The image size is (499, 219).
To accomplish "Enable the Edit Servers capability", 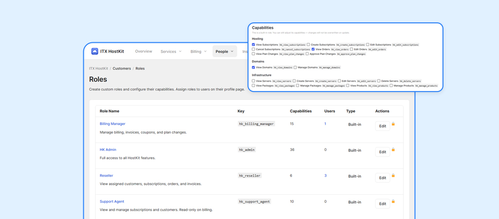I will (339, 81).
